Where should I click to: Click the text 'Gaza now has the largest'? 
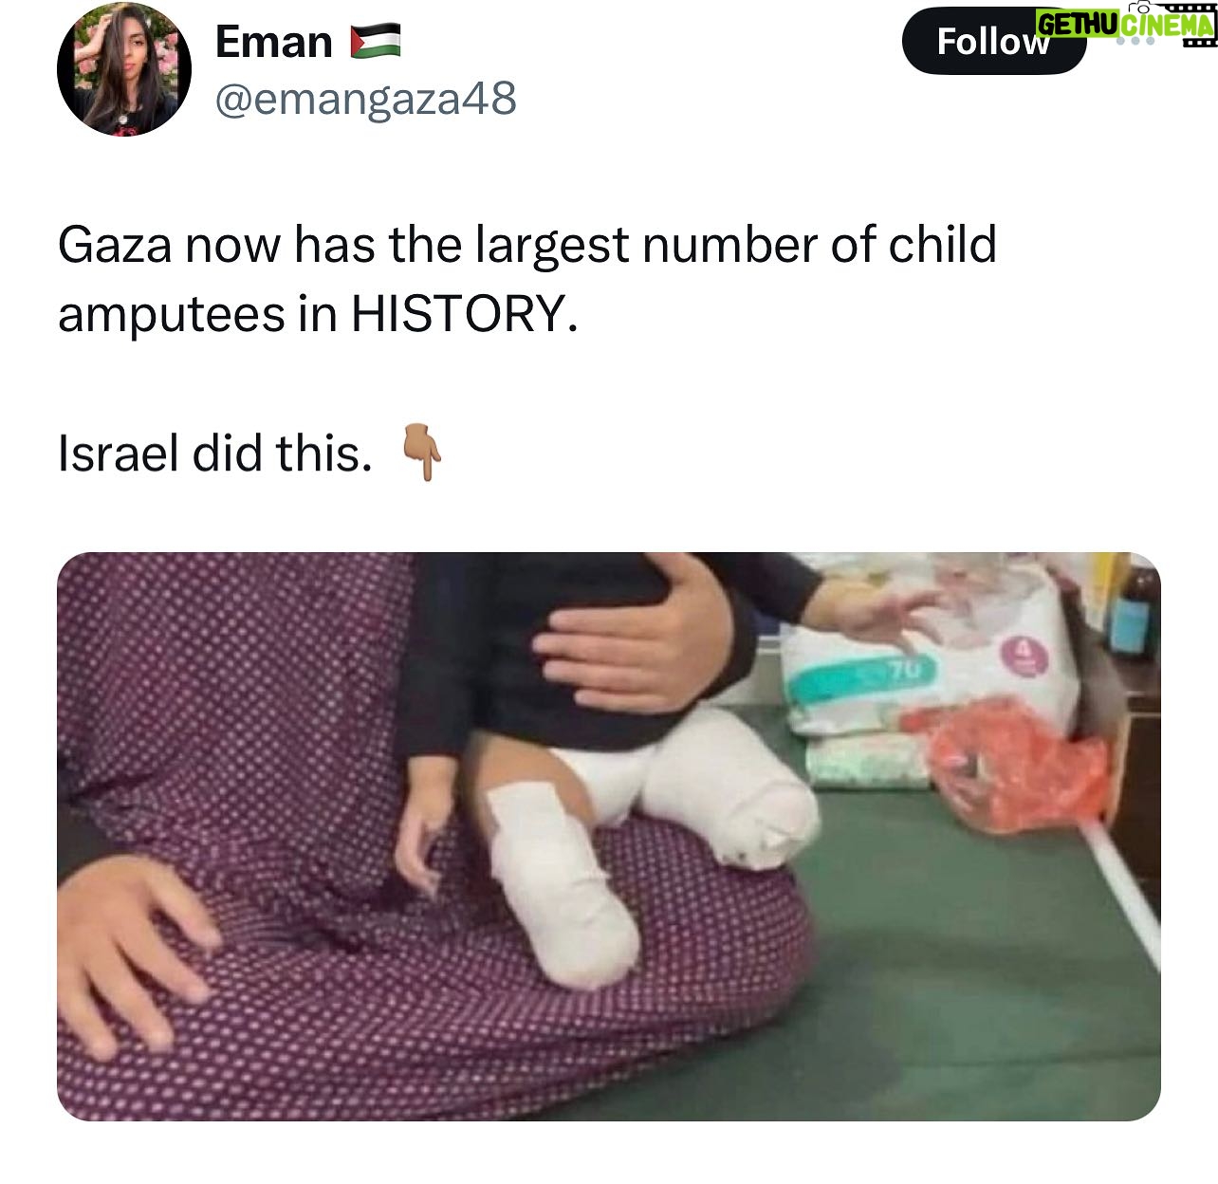(343, 245)
